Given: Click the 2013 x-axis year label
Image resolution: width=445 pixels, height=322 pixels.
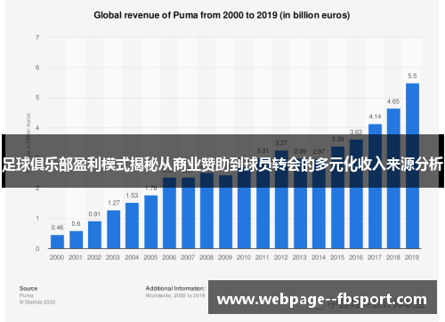Looking at the screenshot, I should click(300, 257).
